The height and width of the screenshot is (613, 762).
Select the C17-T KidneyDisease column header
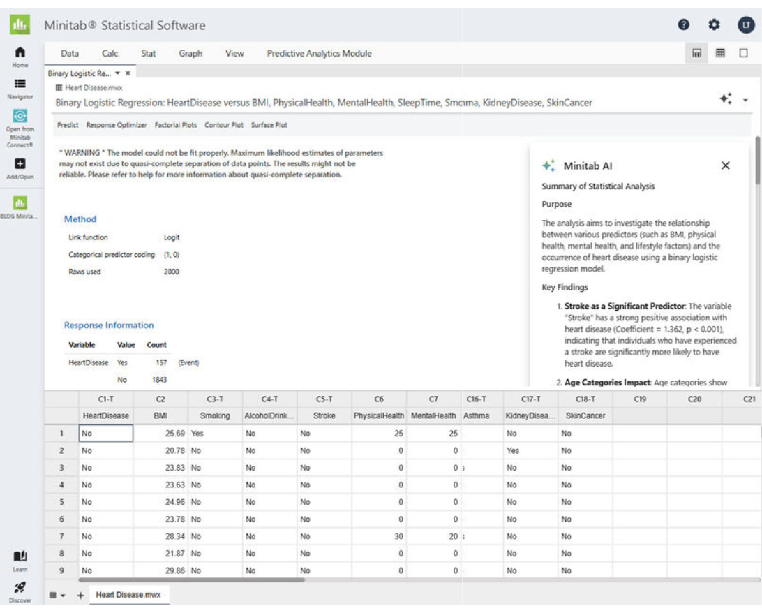pos(530,407)
